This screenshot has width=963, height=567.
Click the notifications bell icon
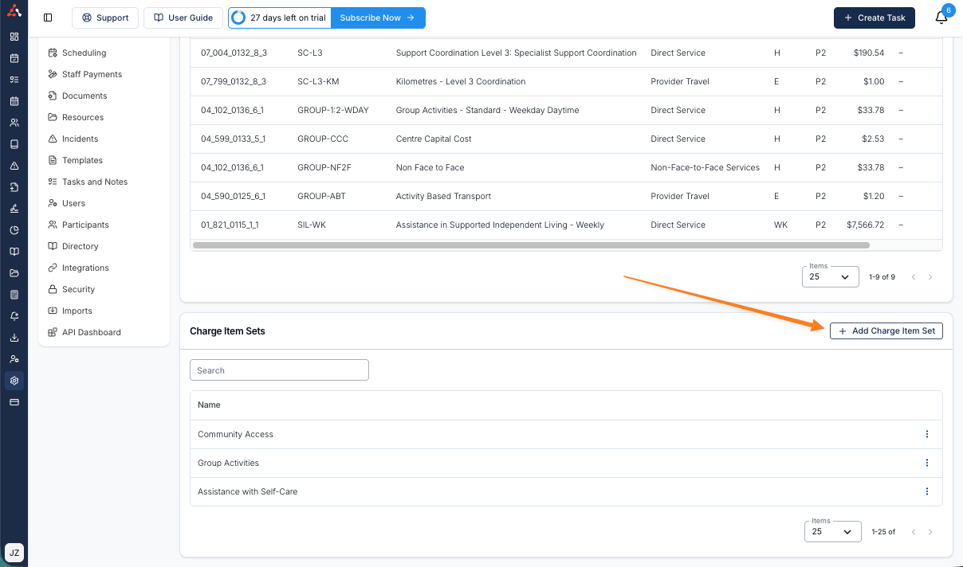(x=941, y=18)
